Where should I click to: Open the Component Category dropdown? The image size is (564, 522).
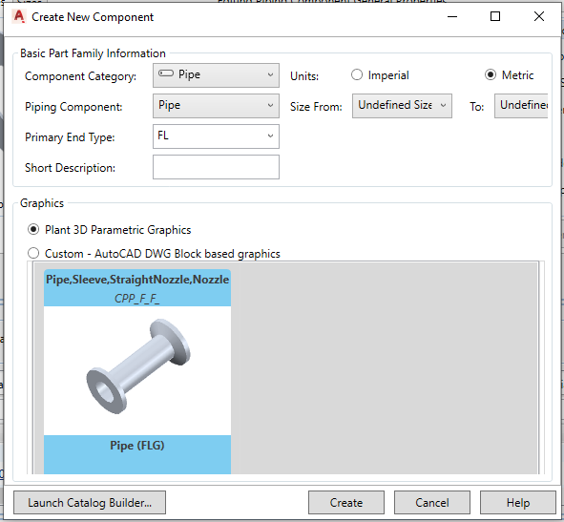click(216, 75)
